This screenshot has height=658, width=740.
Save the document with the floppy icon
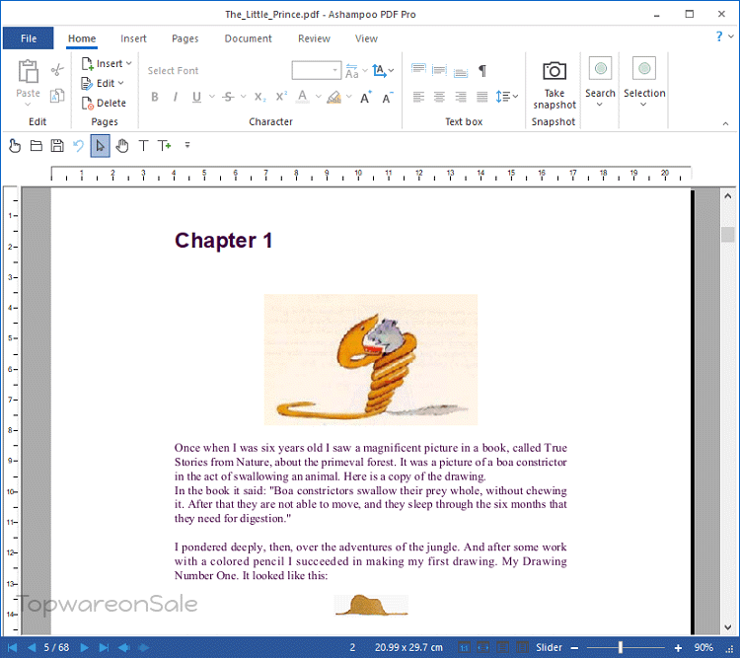[x=57, y=145]
